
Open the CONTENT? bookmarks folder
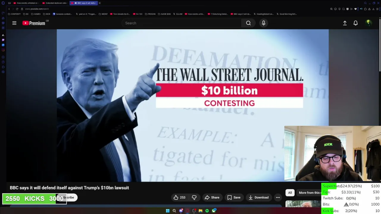point(14,14)
